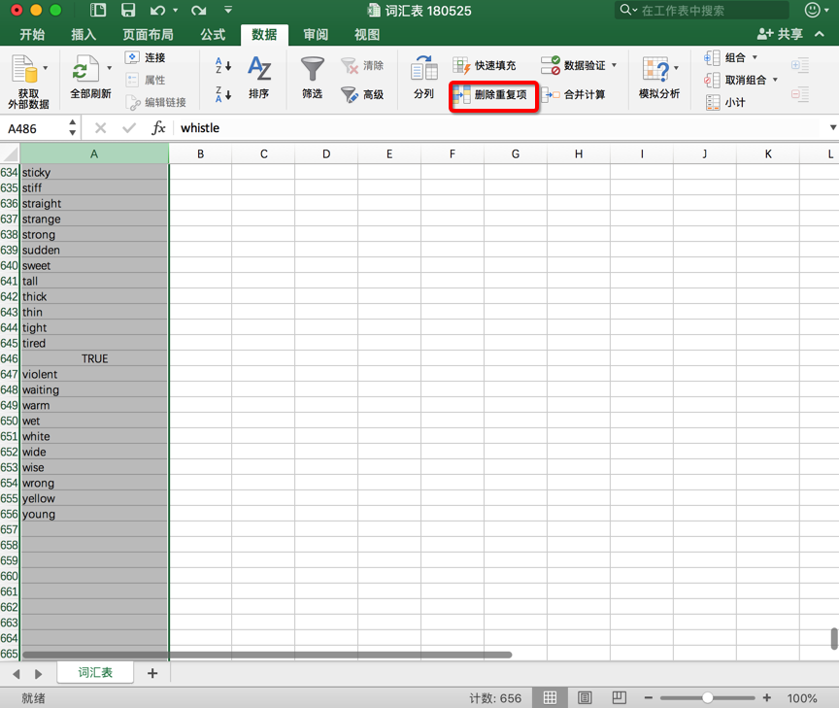Click the search in sheet field
This screenshot has width=839, height=708.
[x=702, y=10]
